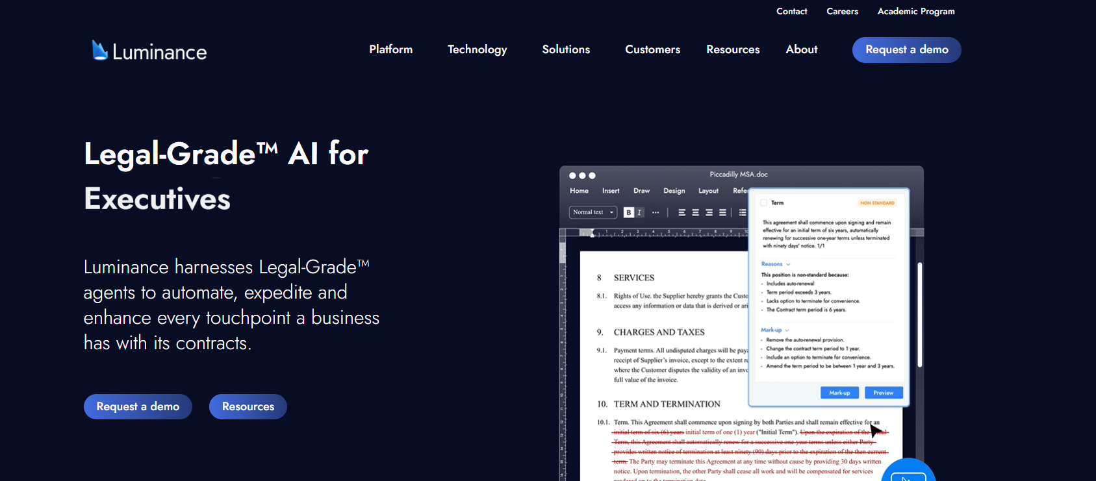This screenshot has width=1096, height=481.
Task: Click "Remove the auto-renewal provision." suggestion
Action: click(x=805, y=339)
